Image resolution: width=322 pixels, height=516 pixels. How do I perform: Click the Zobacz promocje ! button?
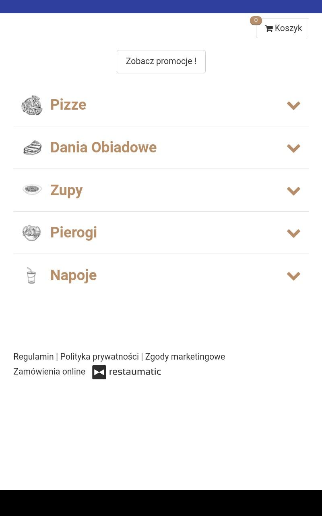tap(161, 62)
